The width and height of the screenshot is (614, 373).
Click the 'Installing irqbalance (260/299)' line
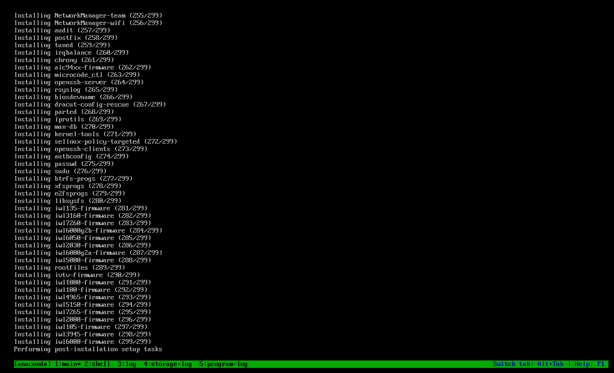pyautogui.click(x=72, y=53)
